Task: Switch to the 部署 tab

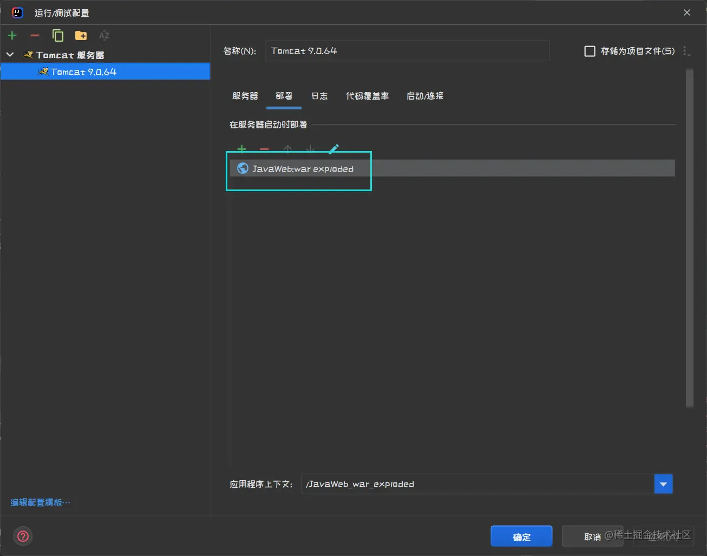Action: pyautogui.click(x=284, y=96)
